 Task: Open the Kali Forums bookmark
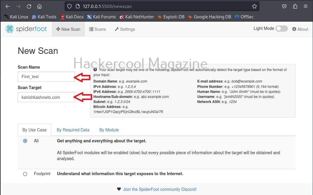(x=101, y=17)
